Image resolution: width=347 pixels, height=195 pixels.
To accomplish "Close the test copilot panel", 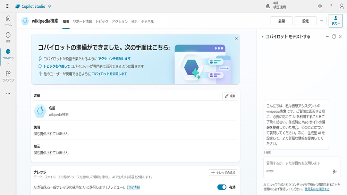I will tap(340, 36).
